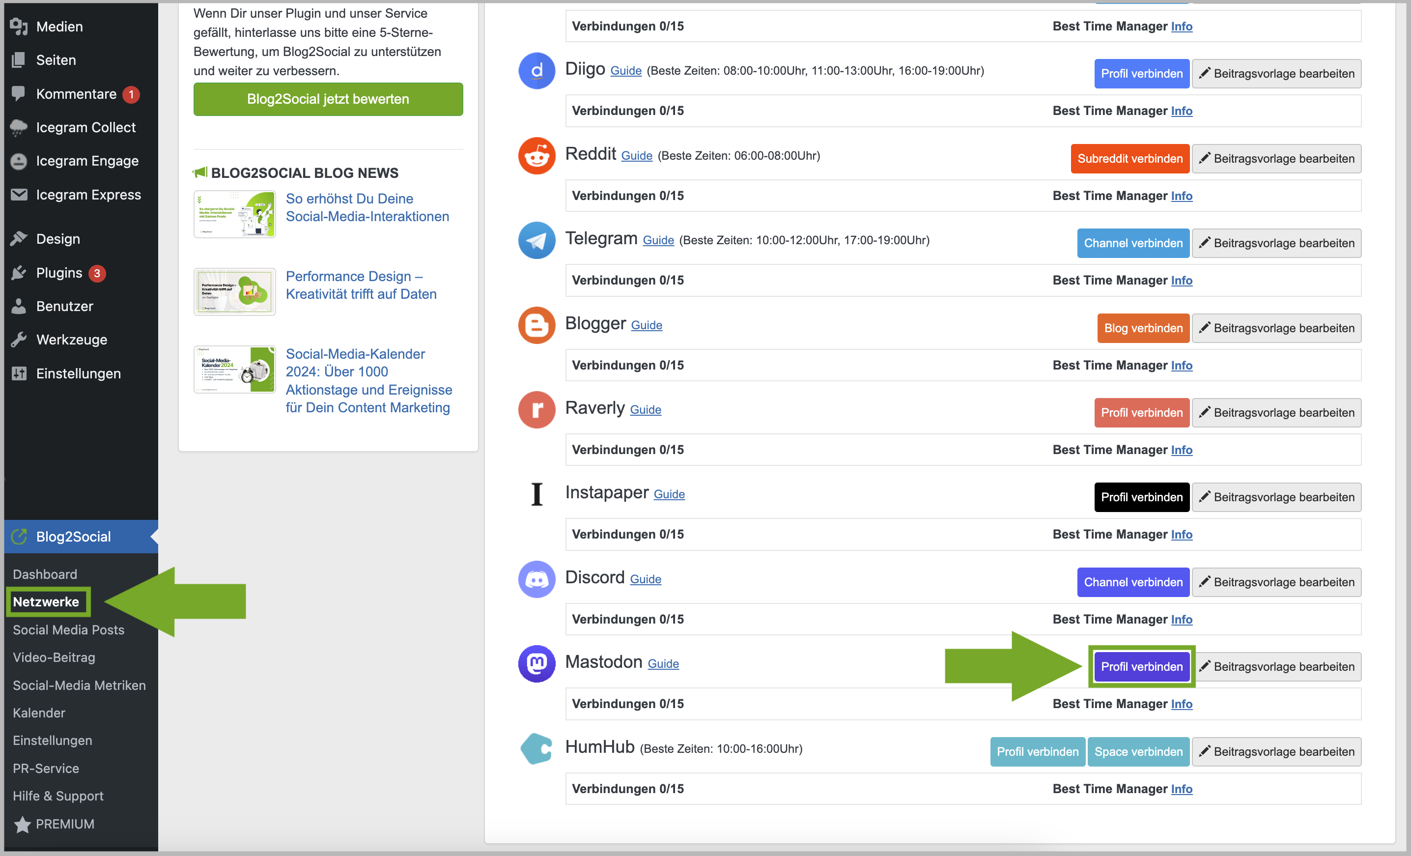The image size is (1411, 856).
Task: Click the Social-Media-Kalender 2024 thumbnail
Action: pyautogui.click(x=235, y=370)
